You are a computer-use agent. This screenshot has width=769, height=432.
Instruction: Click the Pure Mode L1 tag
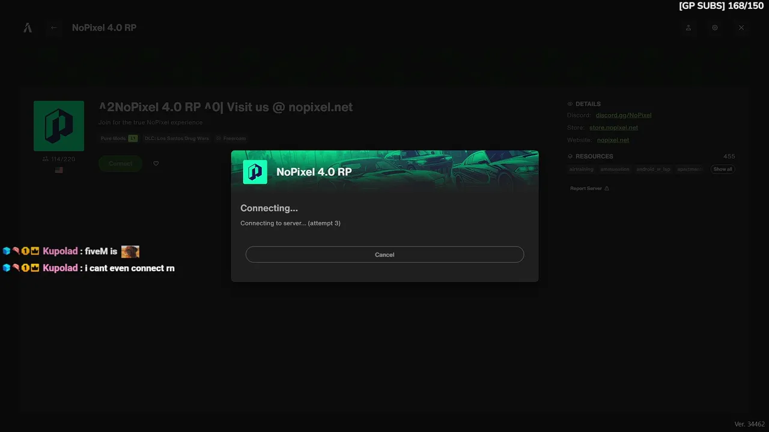pos(119,138)
